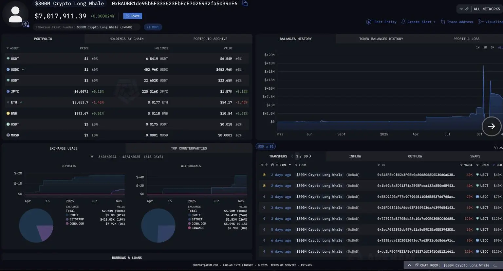Image resolution: width=503 pixels, height=271 pixels.
Task: Click the Edit Entity icon
Action: pos(369,22)
